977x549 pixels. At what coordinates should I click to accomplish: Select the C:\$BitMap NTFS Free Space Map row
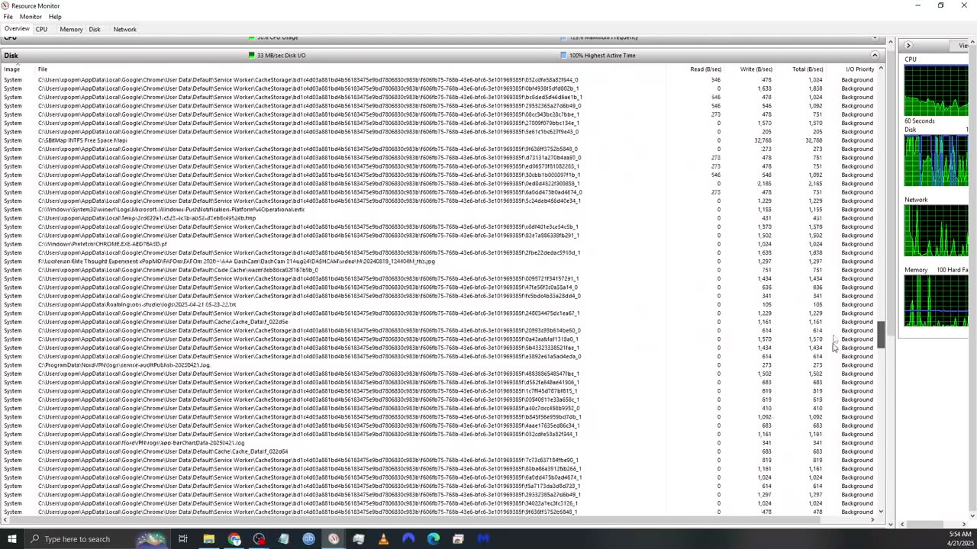[x=439, y=140]
